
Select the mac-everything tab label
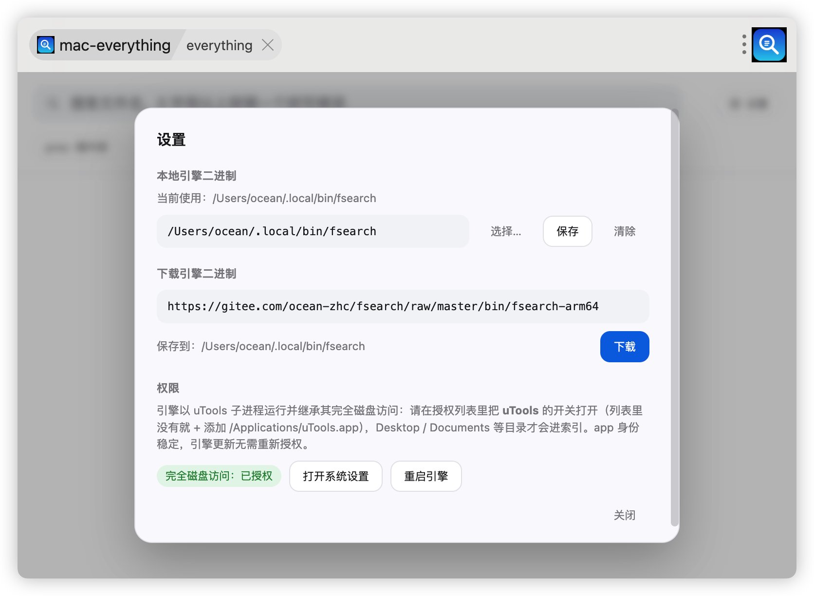(x=115, y=45)
